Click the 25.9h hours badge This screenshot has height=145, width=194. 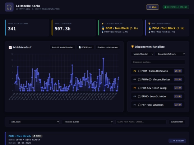(178, 71)
